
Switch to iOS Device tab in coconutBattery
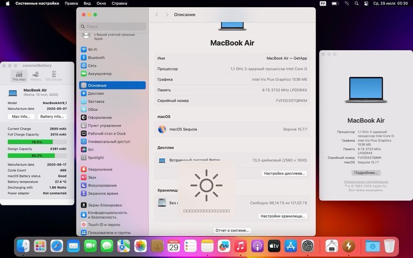(54, 76)
